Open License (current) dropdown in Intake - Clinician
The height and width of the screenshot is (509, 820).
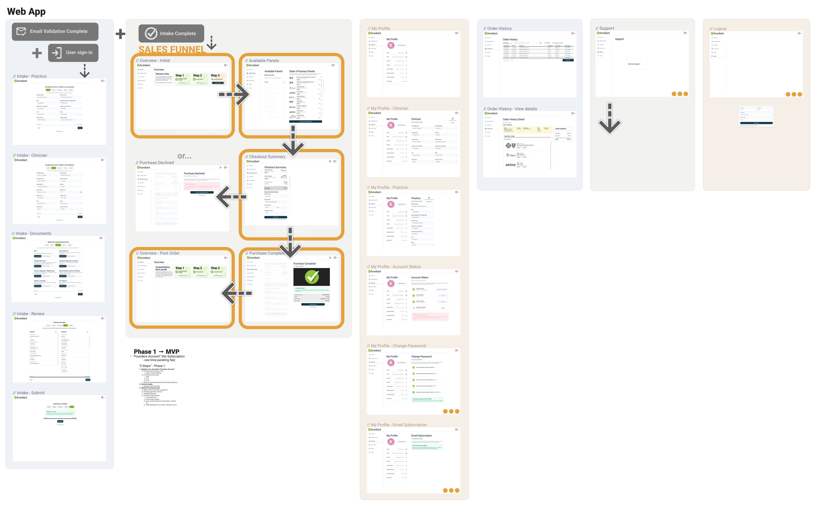coord(71,209)
